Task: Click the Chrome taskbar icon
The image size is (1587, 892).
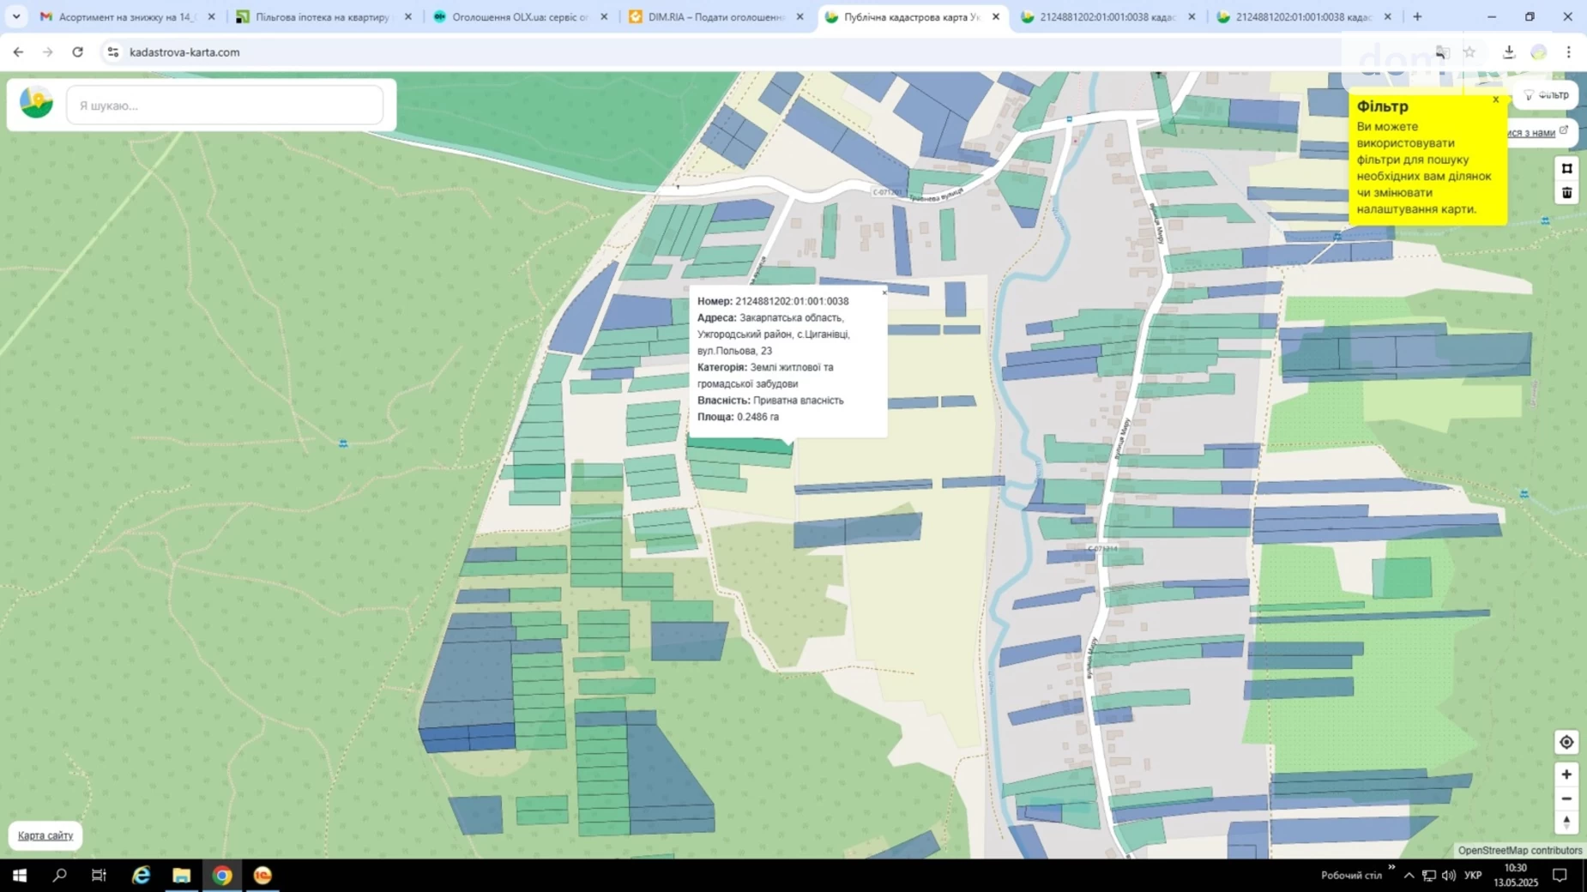Action: [222, 875]
